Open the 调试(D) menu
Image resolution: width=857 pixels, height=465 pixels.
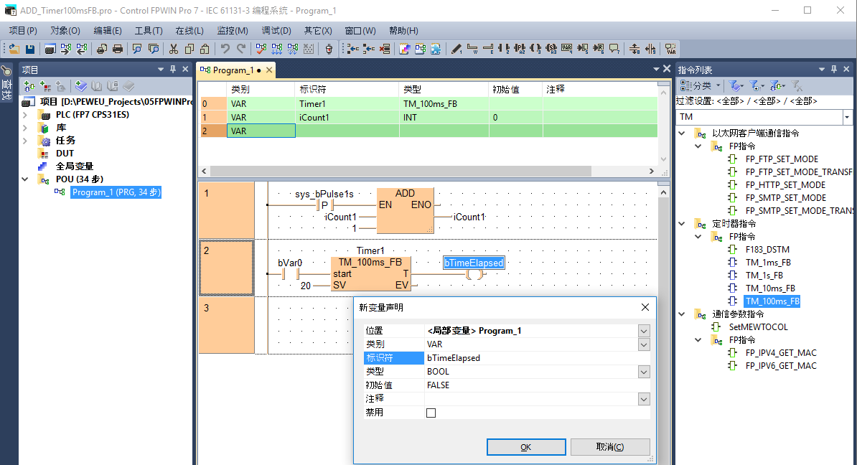276,31
